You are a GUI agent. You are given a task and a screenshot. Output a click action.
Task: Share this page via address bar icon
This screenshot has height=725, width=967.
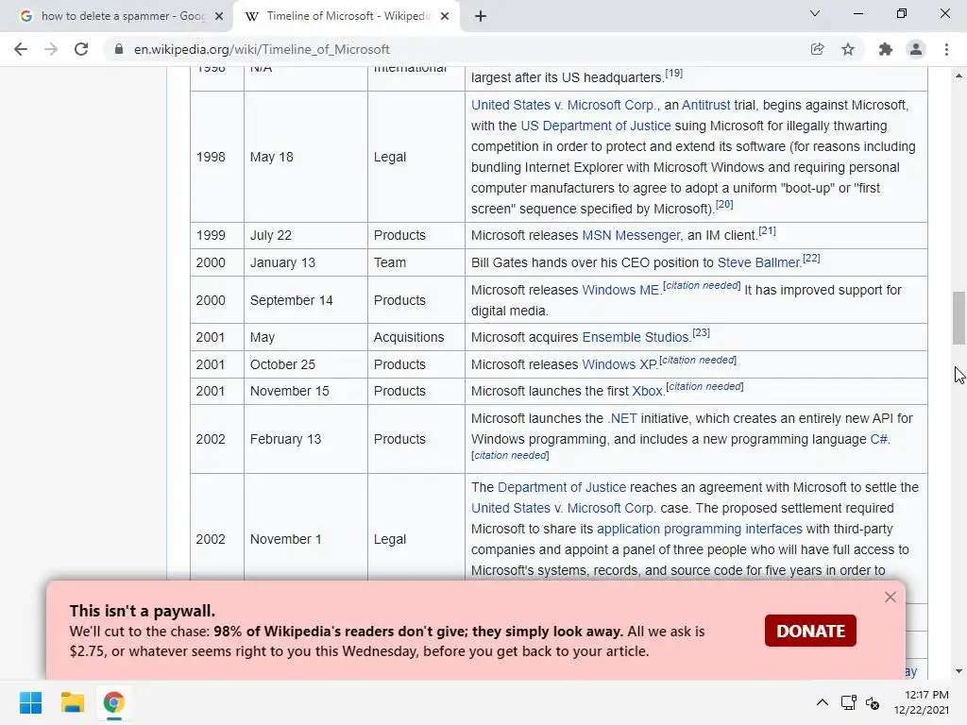coord(817,49)
